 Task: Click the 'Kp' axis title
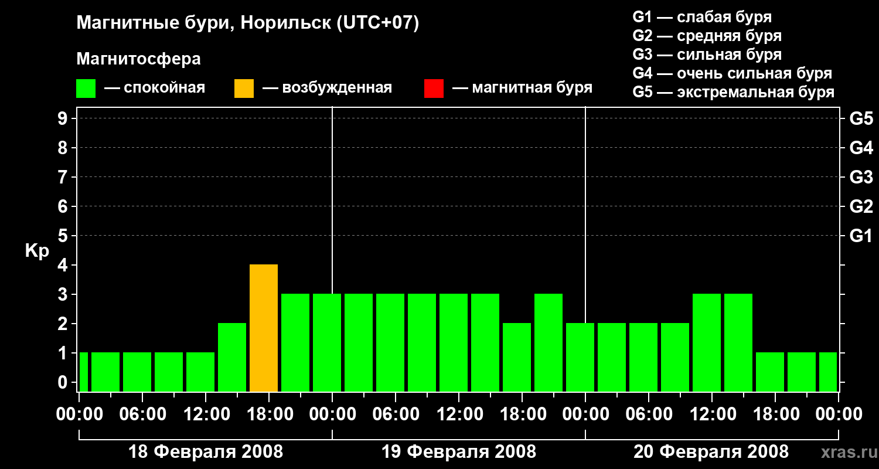(38, 252)
